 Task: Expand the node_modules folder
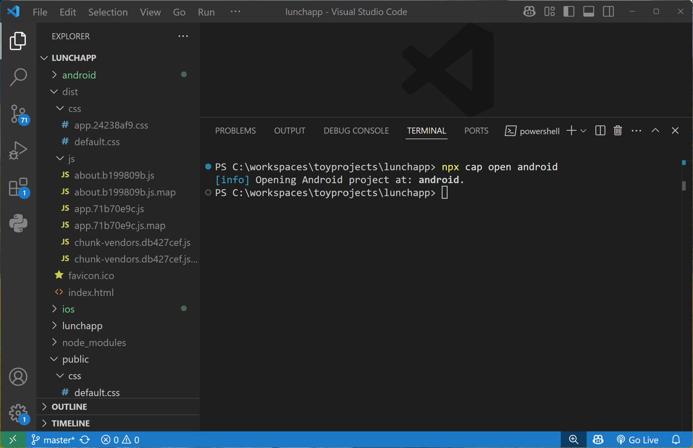tap(118, 343)
